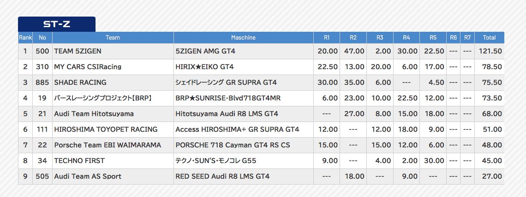This screenshot has width=526, height=197.
Task: Click the SHADE RACING team cell
Action: click(80, 82)
